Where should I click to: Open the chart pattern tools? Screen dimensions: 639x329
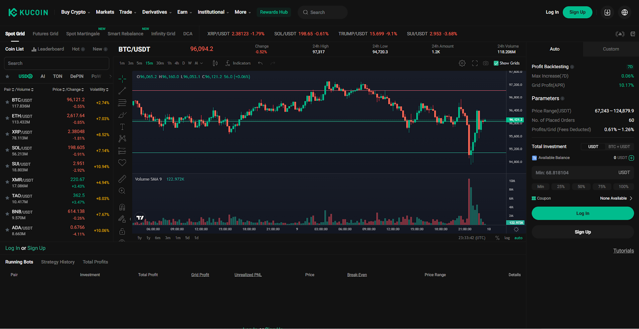[x=122, y=138]
